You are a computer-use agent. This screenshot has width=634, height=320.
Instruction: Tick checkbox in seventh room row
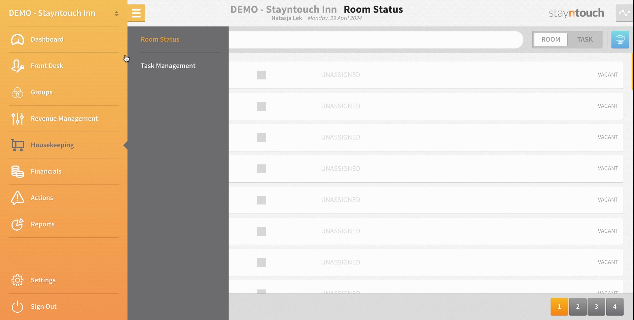click(262, 262)
